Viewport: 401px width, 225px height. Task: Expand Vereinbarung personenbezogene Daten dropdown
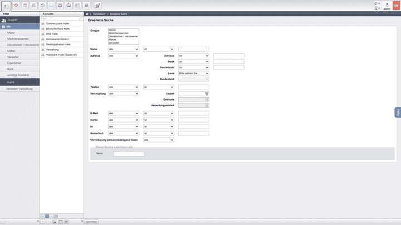click(x=158, y=140)
